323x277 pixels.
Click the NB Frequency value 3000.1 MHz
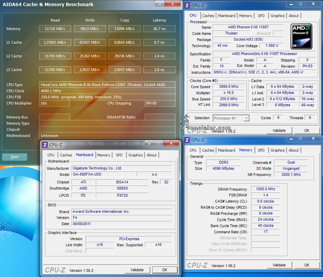pyautogui.click(x=291, y=175)
